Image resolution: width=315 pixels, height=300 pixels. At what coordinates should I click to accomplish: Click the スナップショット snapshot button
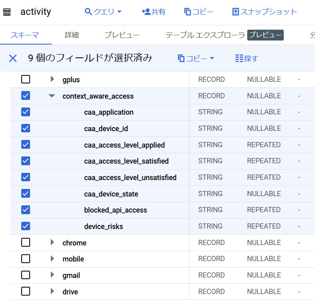click(265, 12)
